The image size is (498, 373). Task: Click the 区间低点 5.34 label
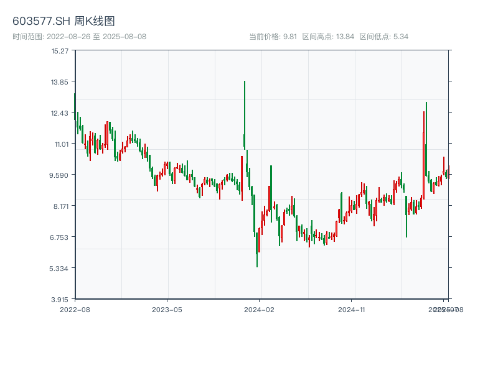(384, 37)
